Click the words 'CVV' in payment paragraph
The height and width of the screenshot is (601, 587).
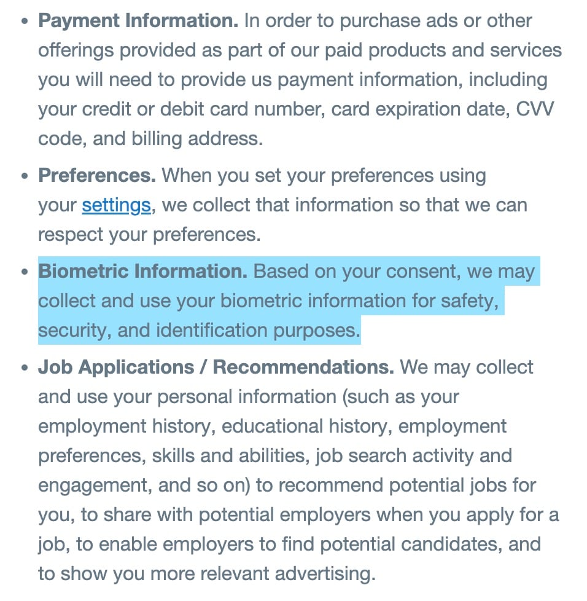[x=535, y=109]
